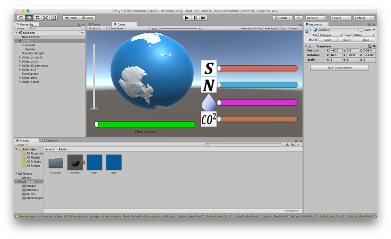This screenshot has width=391, height=239.
Task: Open the cloud services icon
Action: pyautogui.click(x=299, y=18)
